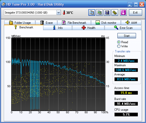Expand the Seagate drive selection dropdown
The height and width of the screenshot is (123, 146).
click(x=58, y=13)
